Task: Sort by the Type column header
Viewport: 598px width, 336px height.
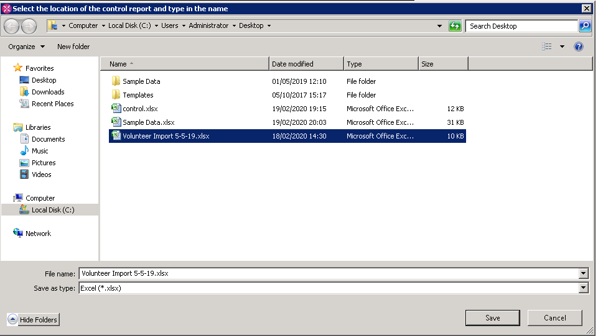Action: click(x=381, y=64)
